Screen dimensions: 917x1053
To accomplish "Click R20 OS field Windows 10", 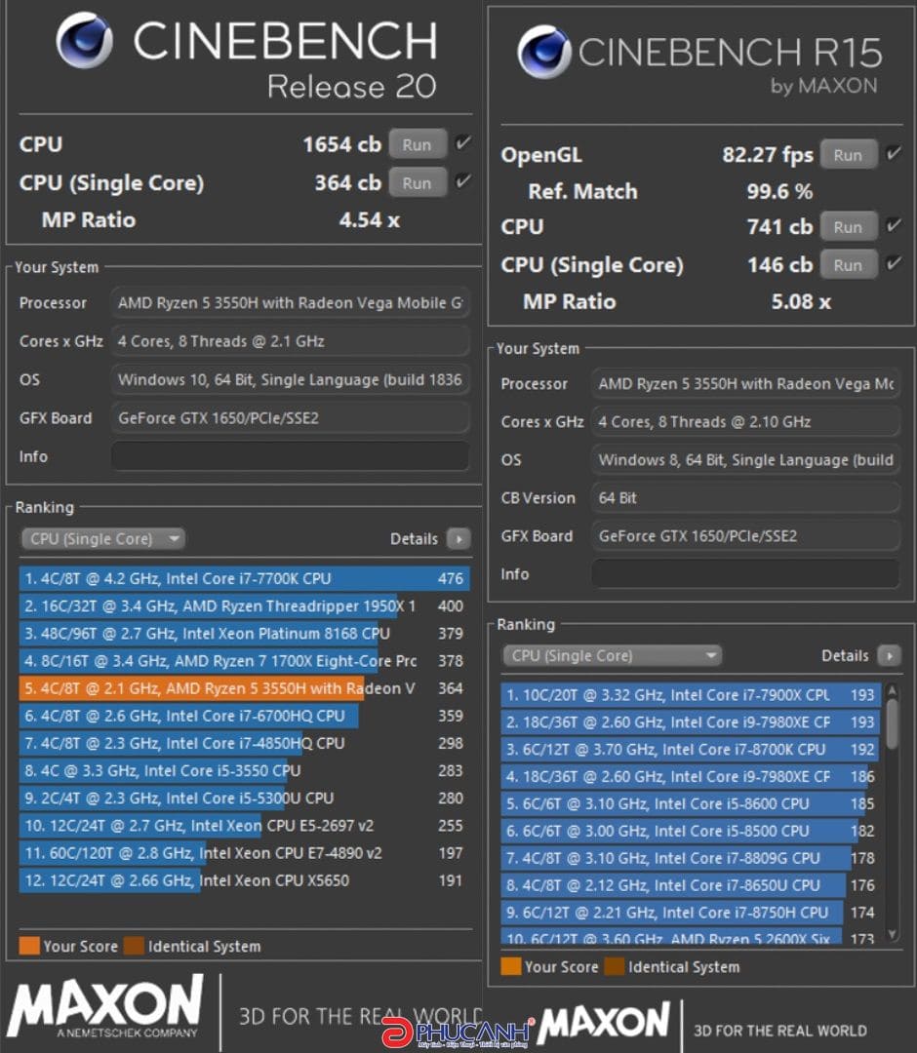I will point(290,379).
